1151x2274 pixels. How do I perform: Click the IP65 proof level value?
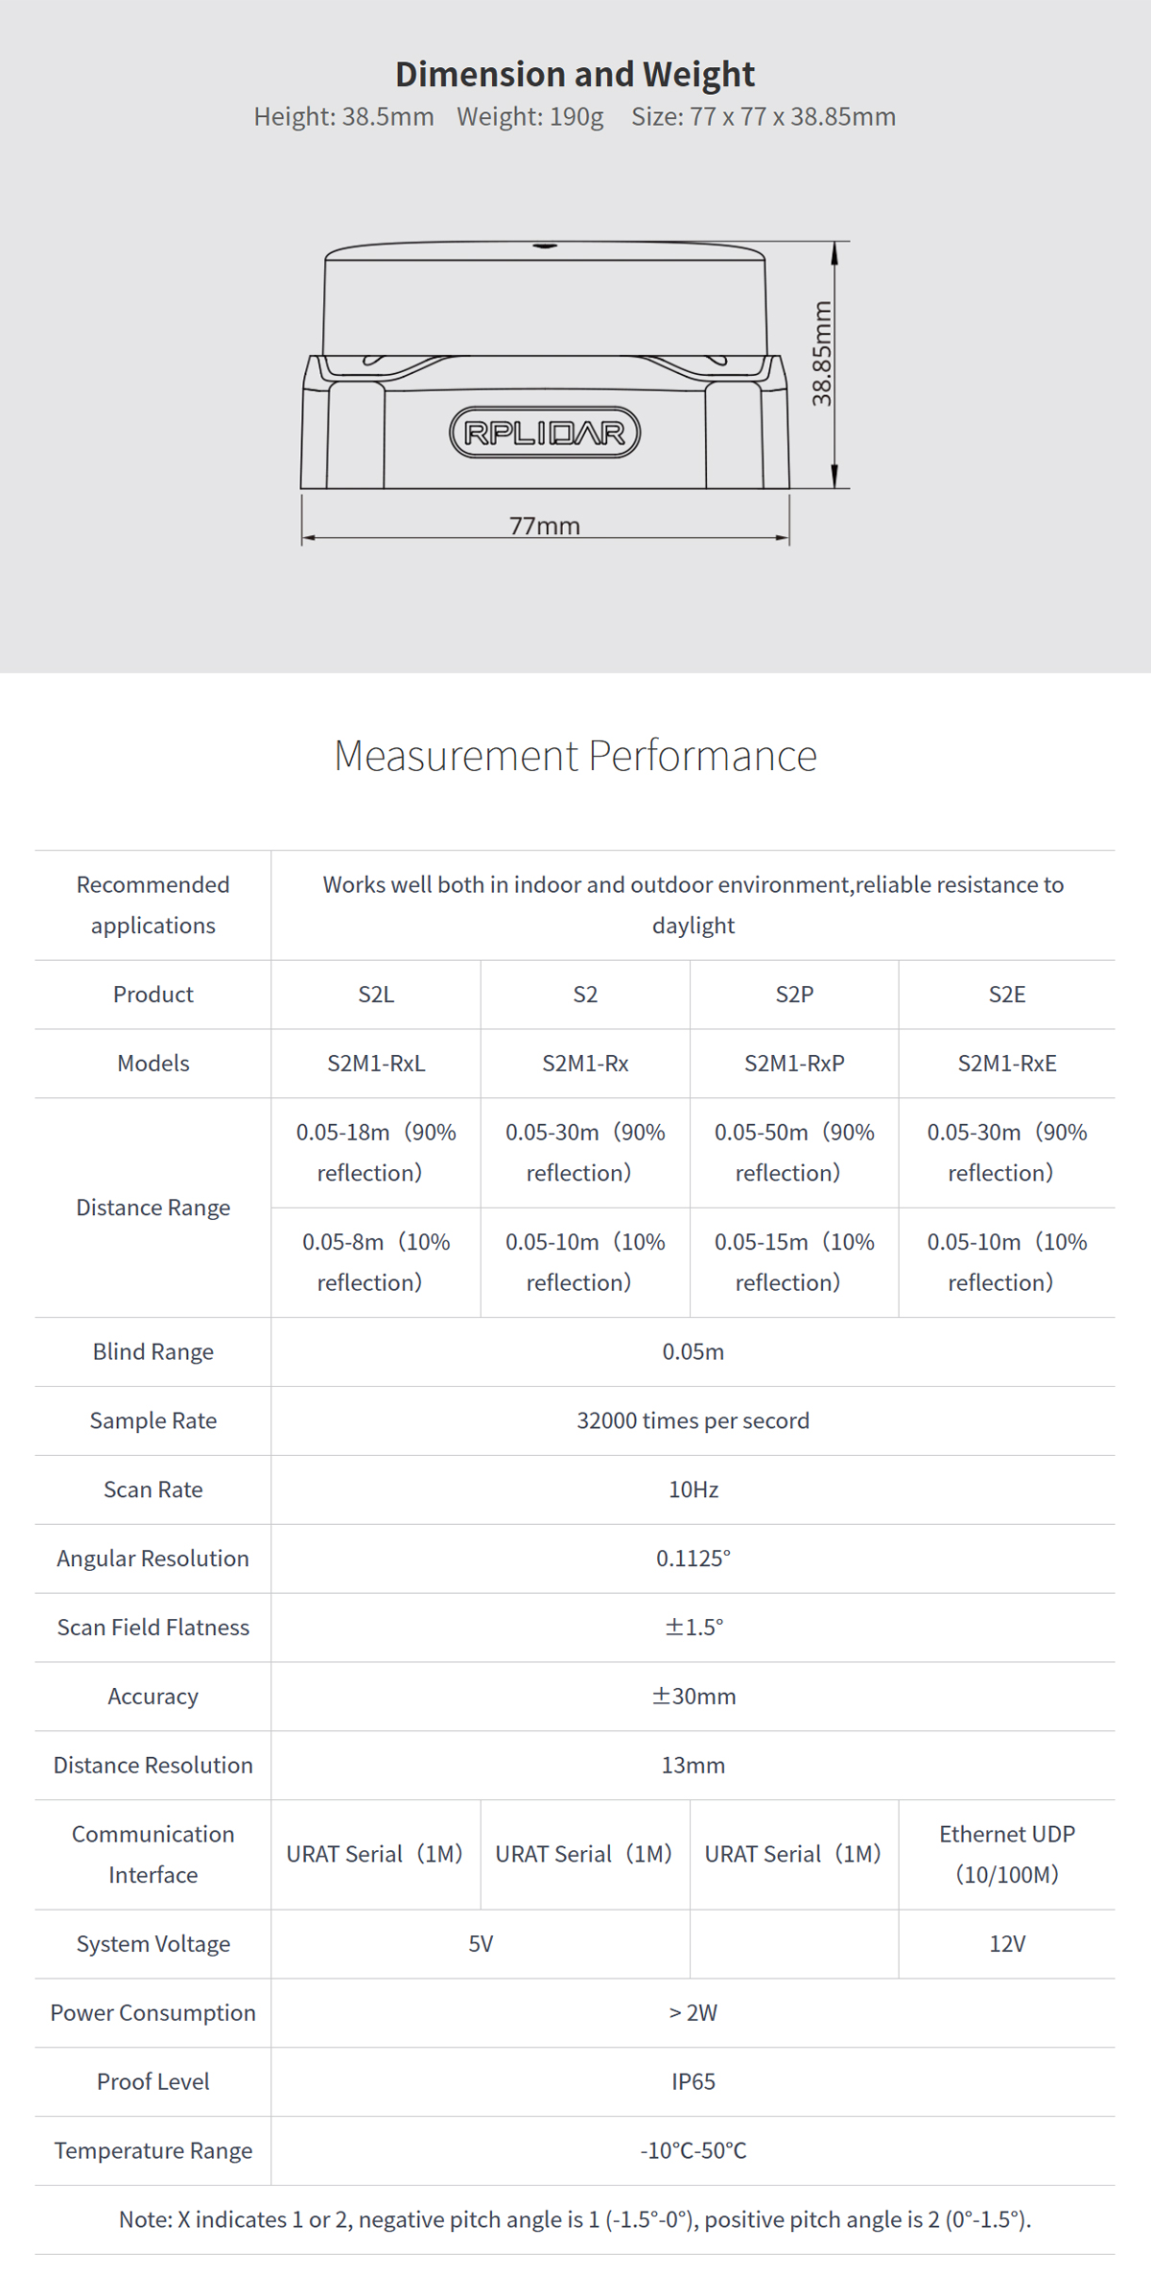[x=693, y=2082]
